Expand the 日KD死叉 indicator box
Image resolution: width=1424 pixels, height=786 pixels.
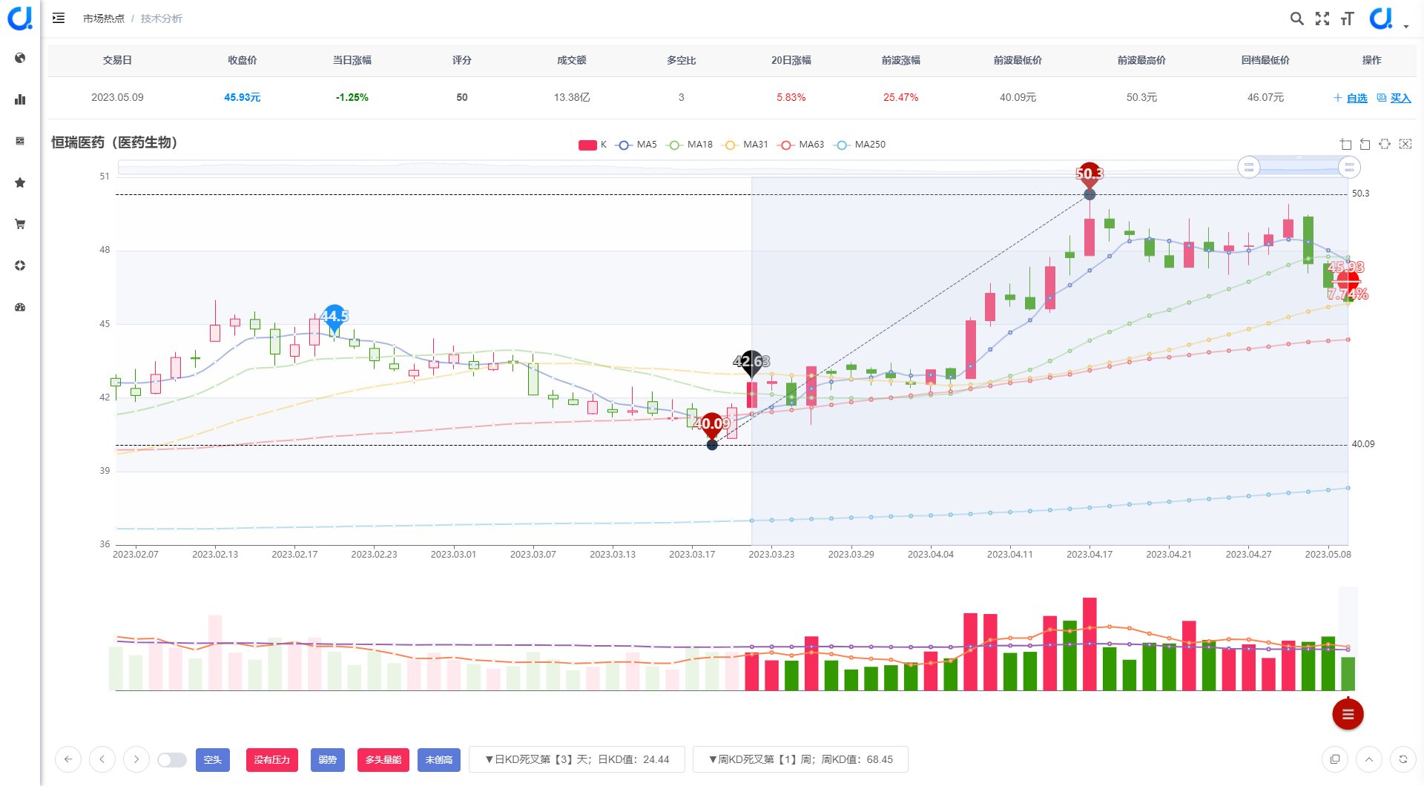(x=577, y=759)
